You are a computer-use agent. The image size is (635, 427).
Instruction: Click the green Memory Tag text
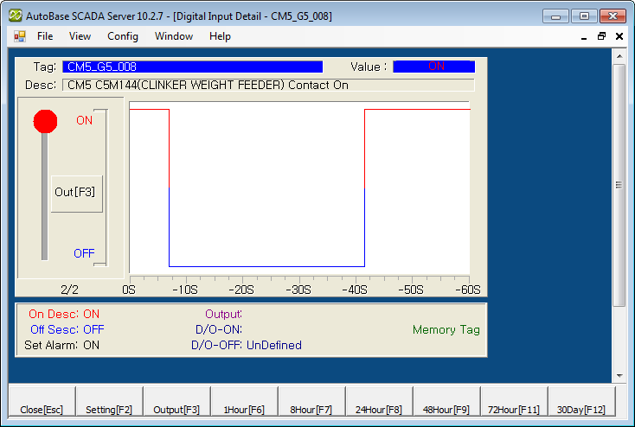(x=446, y=330)
